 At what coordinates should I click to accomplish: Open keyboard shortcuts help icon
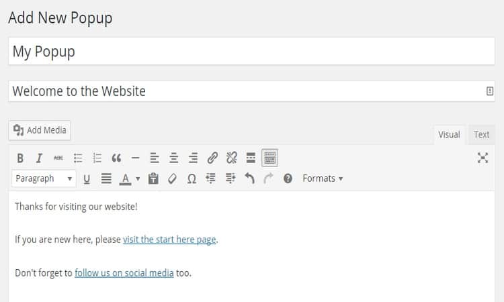pos(288,179)
